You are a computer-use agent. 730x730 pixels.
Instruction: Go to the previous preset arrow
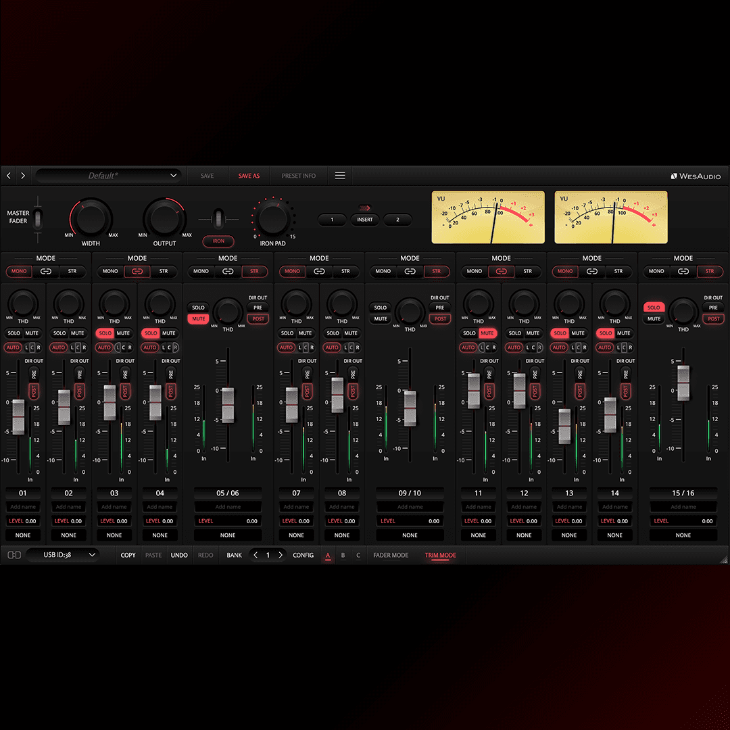9,176
